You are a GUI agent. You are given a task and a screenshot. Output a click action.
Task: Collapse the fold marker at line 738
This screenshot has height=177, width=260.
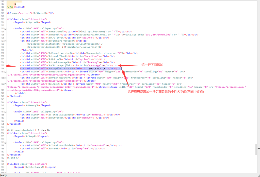6,78
